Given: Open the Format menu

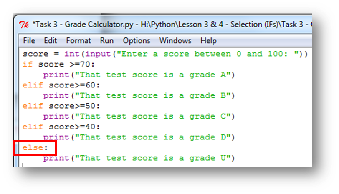Looking at the screenshot, I should [78, 41].
